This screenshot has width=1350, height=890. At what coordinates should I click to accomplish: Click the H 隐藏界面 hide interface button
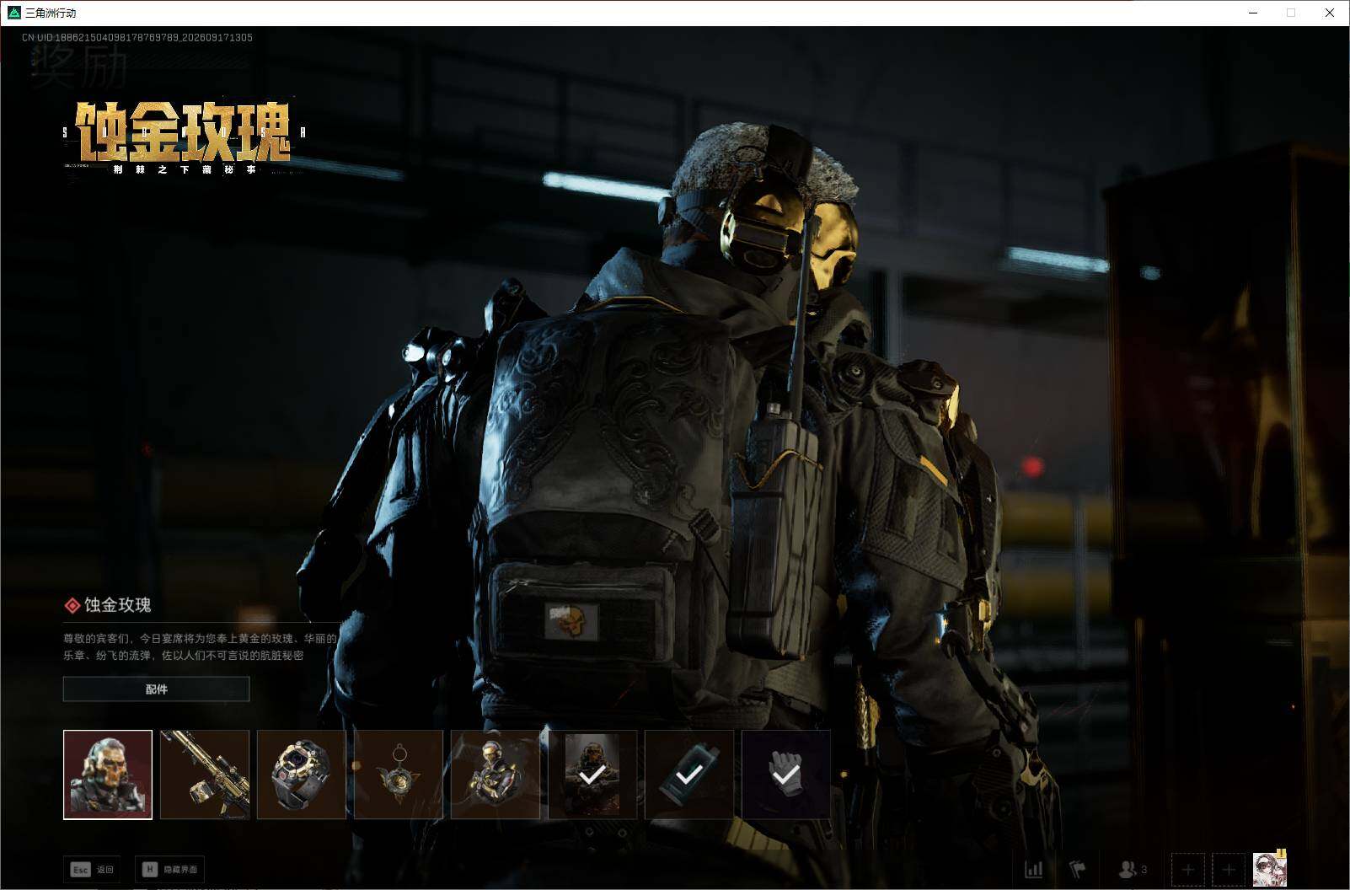169,869
